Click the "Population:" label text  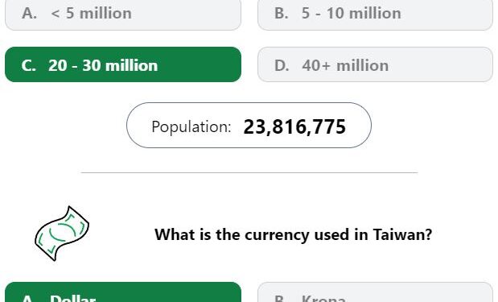pos(191,127)
